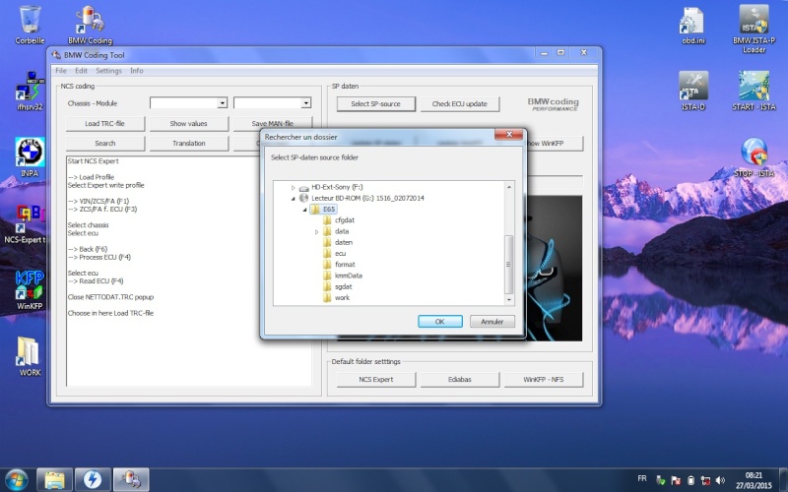Image resolution: width=788 pixels, height=492 pixels.
Task: Launch the INPA desktop shortcut
Action: tap(30, 157)
